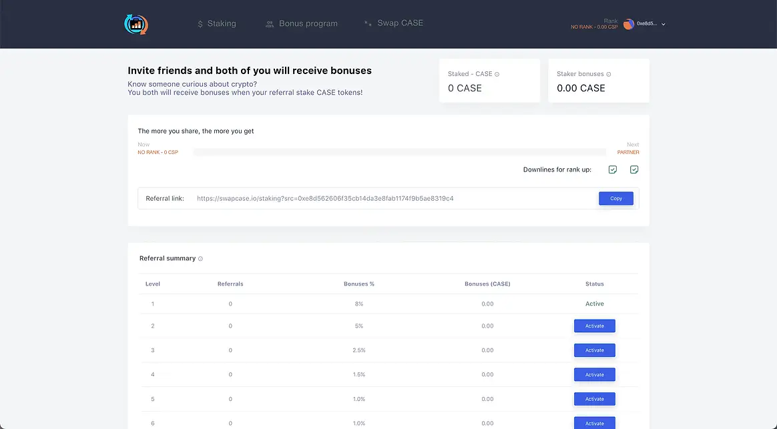Expand the wallet account dropdown arrow
The width and height of the screenshot is (777, 429).
663,24
